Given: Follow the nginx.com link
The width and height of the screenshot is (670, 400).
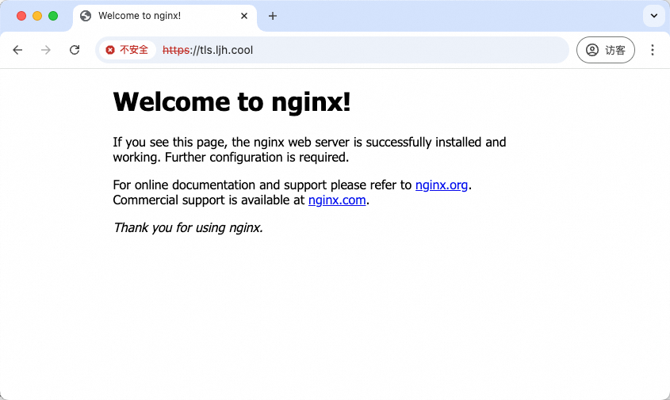Looking at the screenshot, I should (337, 200).
